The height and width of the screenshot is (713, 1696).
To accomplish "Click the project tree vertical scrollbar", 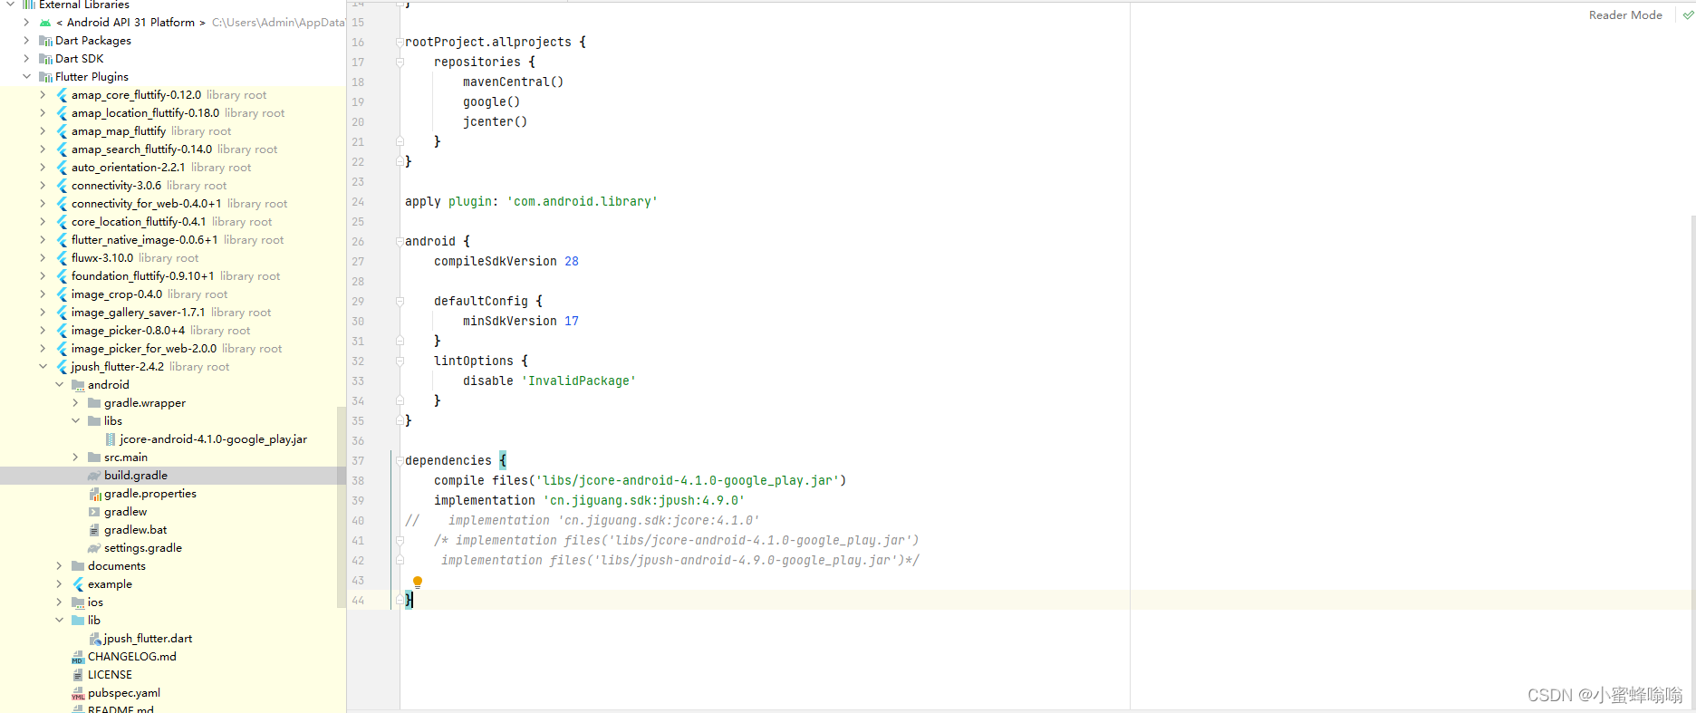I will point(342,507).
